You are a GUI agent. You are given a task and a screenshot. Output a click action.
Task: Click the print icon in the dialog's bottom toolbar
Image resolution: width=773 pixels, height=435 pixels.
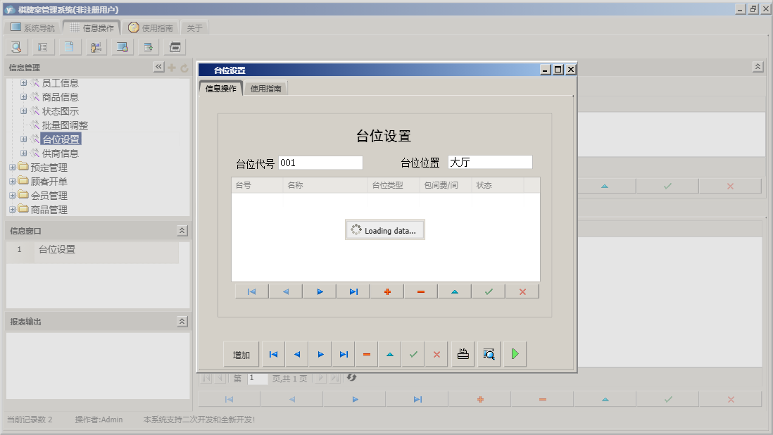pyautogui.click(x=463, y=354)
